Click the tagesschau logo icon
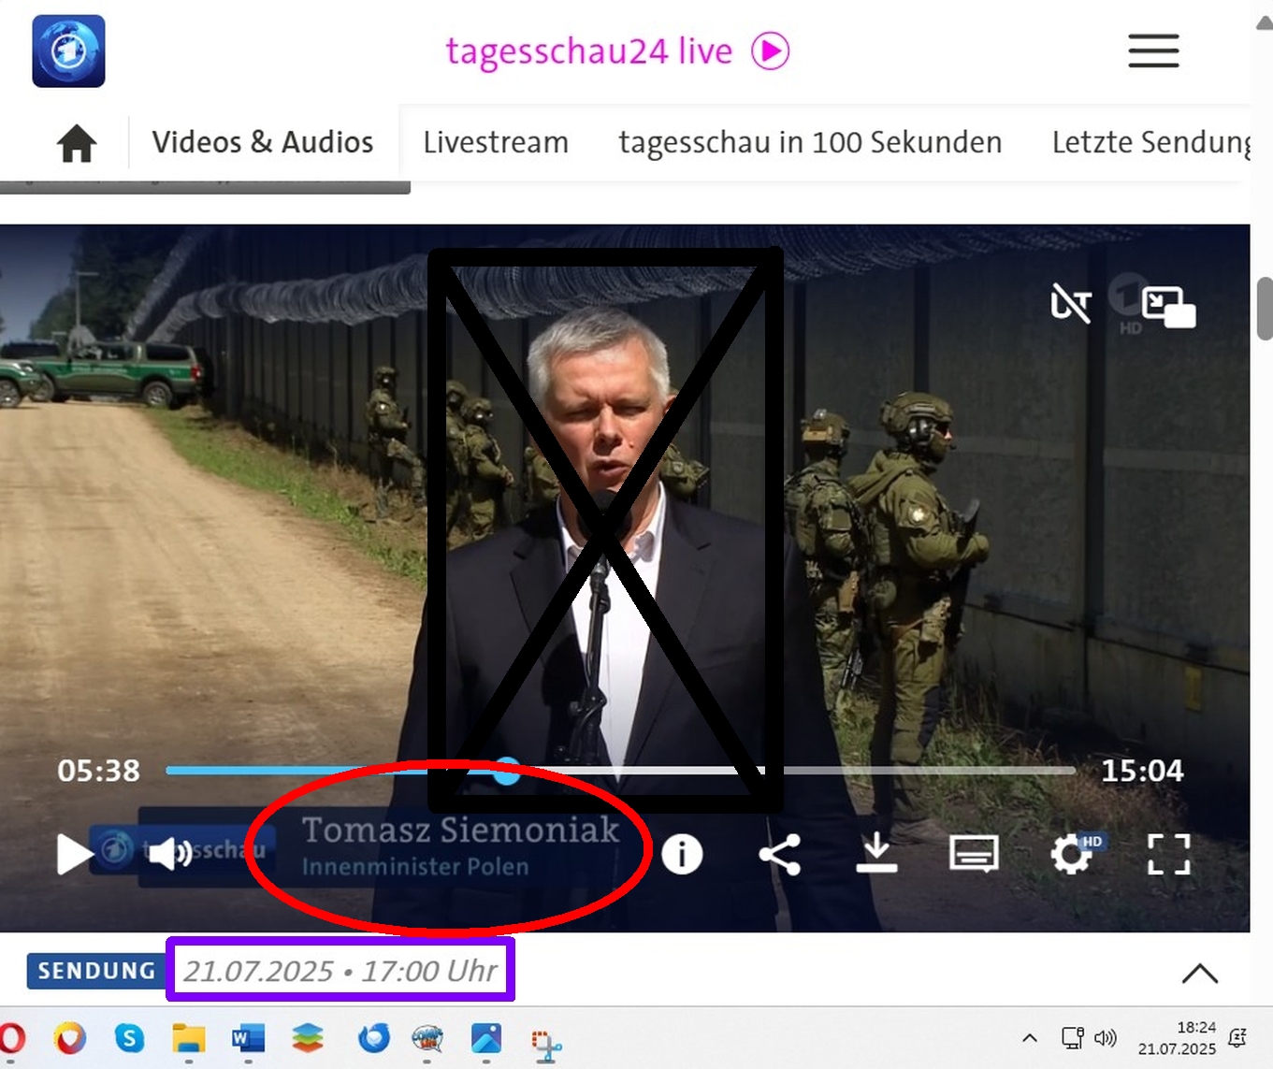This screenshot has height=1069, width=1273. [68, 51]
